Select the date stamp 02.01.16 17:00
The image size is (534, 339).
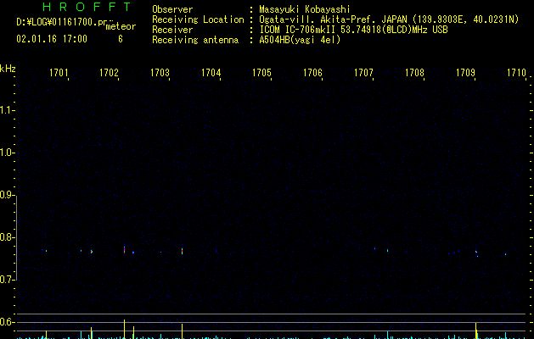52,39
